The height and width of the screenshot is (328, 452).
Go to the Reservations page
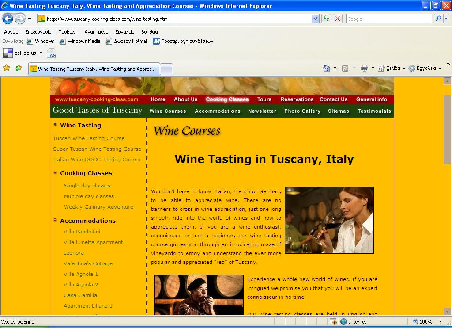pos(297,99)
